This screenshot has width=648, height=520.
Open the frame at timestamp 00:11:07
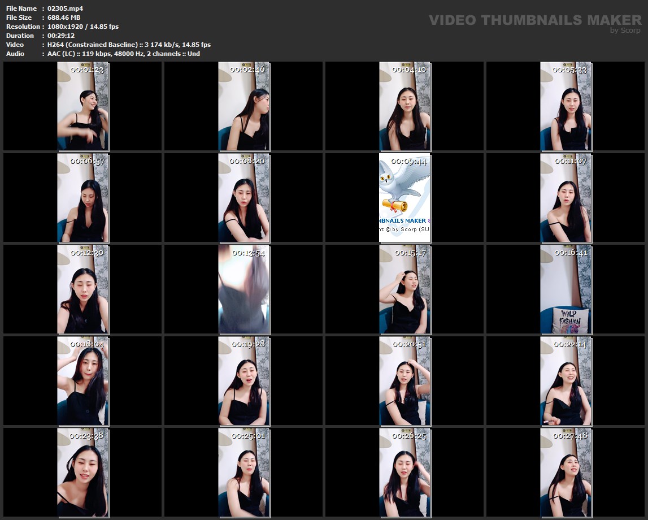pyautogui.click(x=566, y=198)
